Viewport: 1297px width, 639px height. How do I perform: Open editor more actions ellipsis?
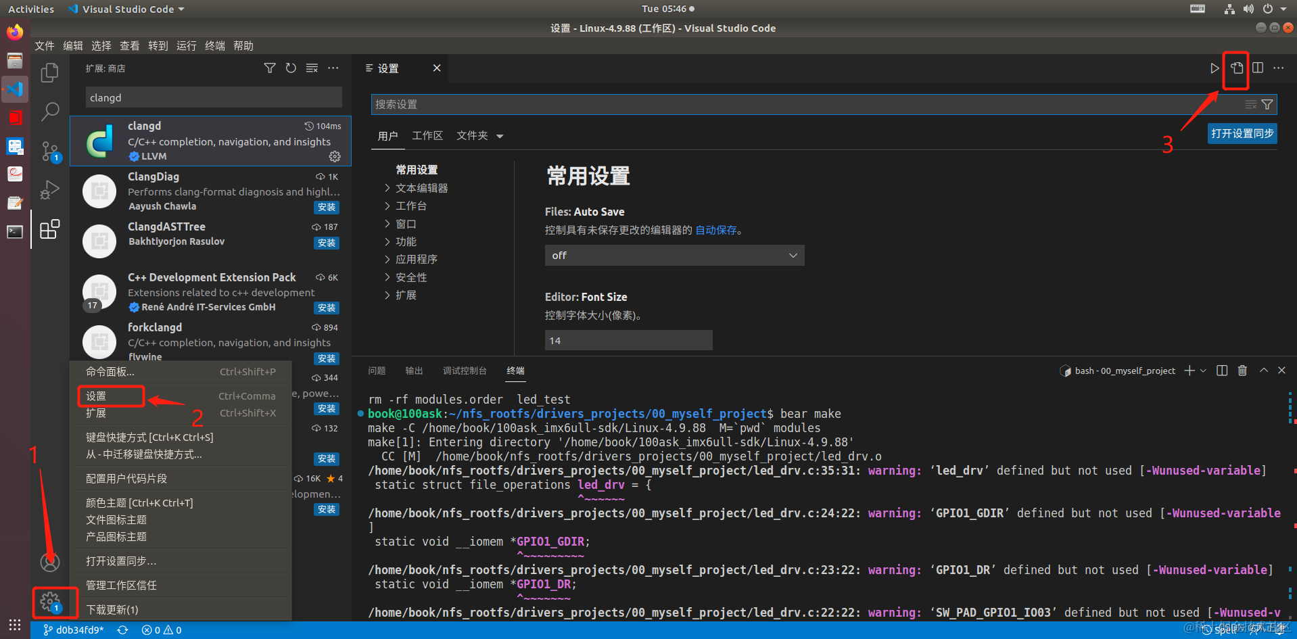point(1279,68)
